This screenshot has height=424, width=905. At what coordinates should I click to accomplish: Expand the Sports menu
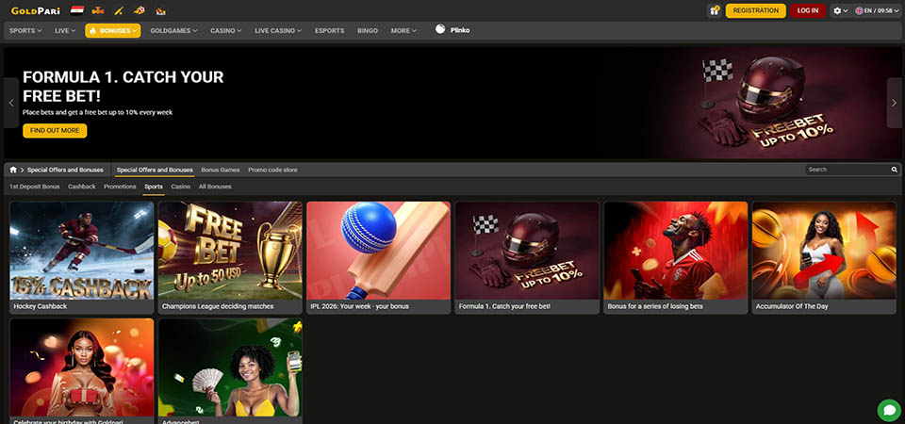tap(25, 30)
